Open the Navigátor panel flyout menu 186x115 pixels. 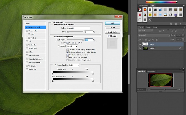click(x=183, y=71)
